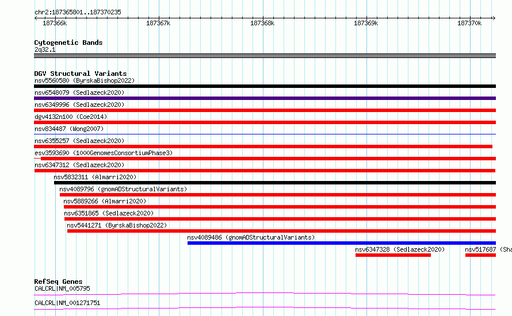Open nsv6351865 (Sedlazeck2020) label
The width and height of the screenshot is (512, 316).
pos(109,213)
